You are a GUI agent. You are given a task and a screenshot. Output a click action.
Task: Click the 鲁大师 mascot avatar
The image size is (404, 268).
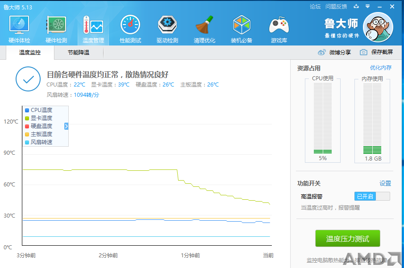coord(378,27)
